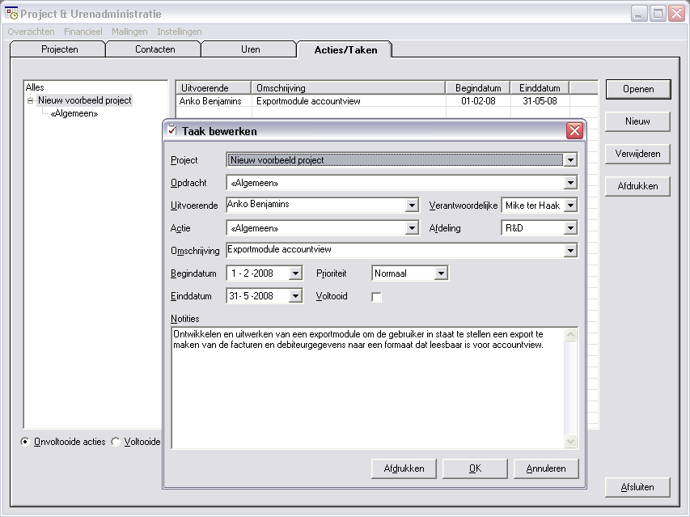
Task: Open the Afdeling dropdown
Action: (x=570, y=228)
